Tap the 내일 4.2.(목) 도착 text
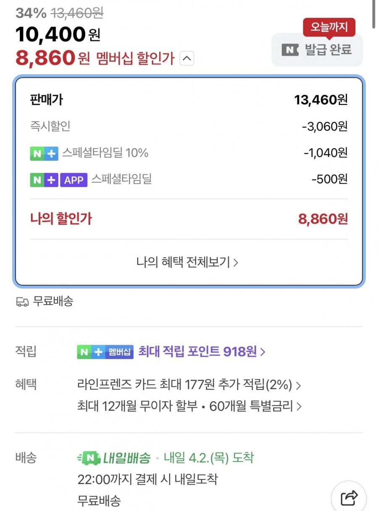378x511 pixels. 209,458
